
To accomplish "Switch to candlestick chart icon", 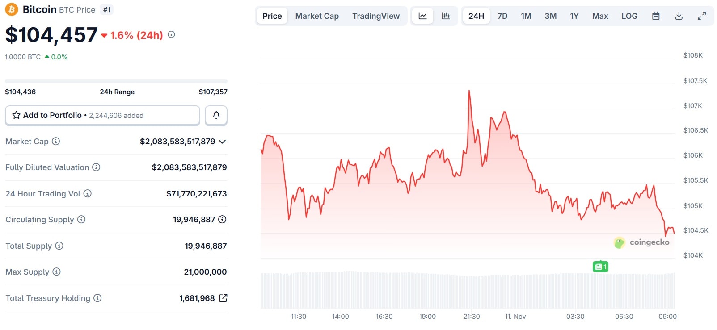I will tap(446, 16).
